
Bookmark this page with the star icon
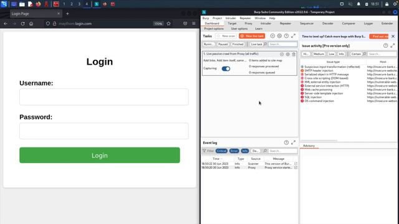pos(168,24)
